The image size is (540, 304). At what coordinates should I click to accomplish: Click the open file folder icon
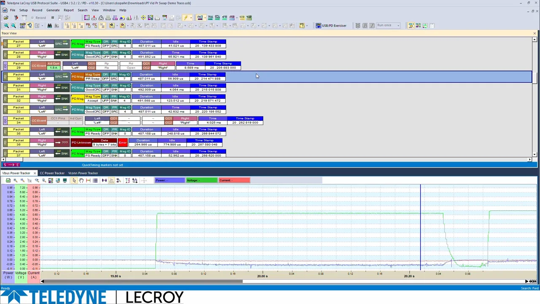click(6, 18)
